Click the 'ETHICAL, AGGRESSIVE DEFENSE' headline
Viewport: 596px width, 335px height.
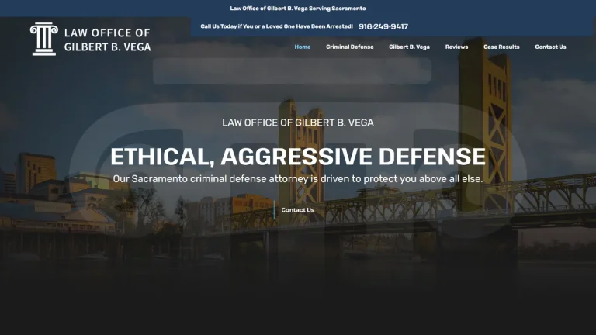click(x=298, y=157)
